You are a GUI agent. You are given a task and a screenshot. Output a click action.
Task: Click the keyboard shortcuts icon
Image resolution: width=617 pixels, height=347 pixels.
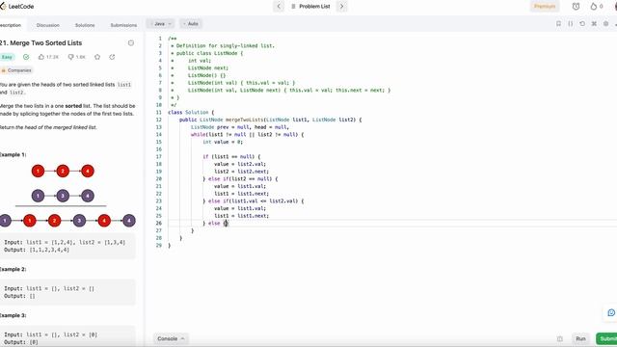594,23
